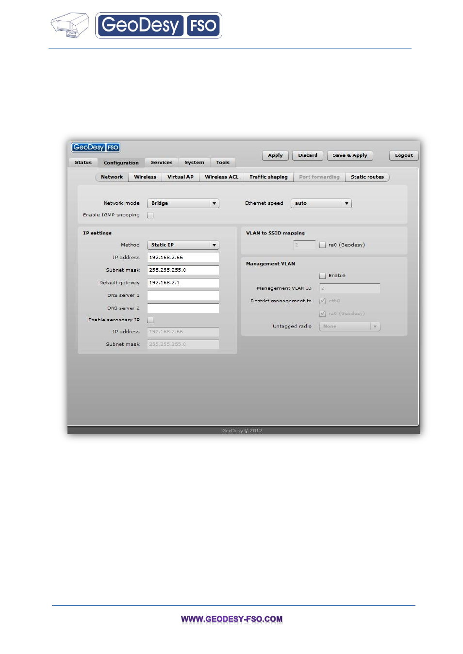Click the WWW.GEODESY-FSO.COM footer link
This screenshot has width=463, height=654.
(x=231, y=619)
